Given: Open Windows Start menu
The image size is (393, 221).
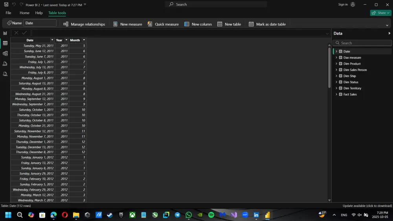Looking at the screenshot, I should (x=8, y=215).
